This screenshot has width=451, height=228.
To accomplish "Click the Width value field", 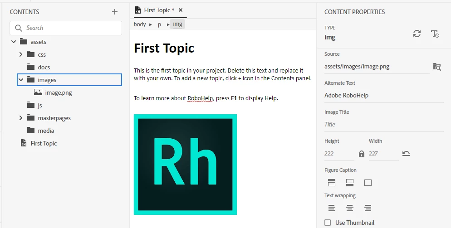I will [384, 154].
